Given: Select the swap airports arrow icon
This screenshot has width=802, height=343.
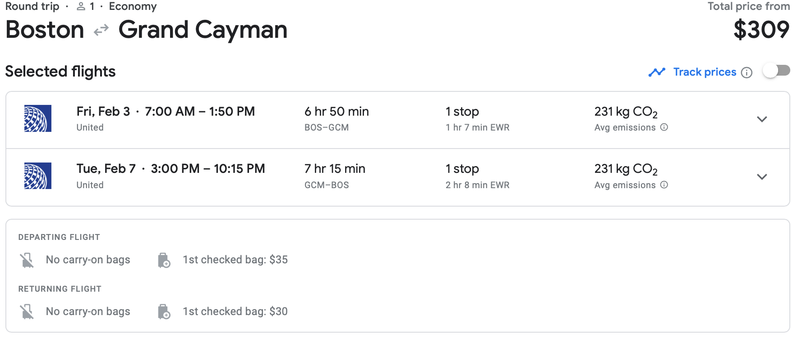Looking at the screenshot, I should point(101,29).
